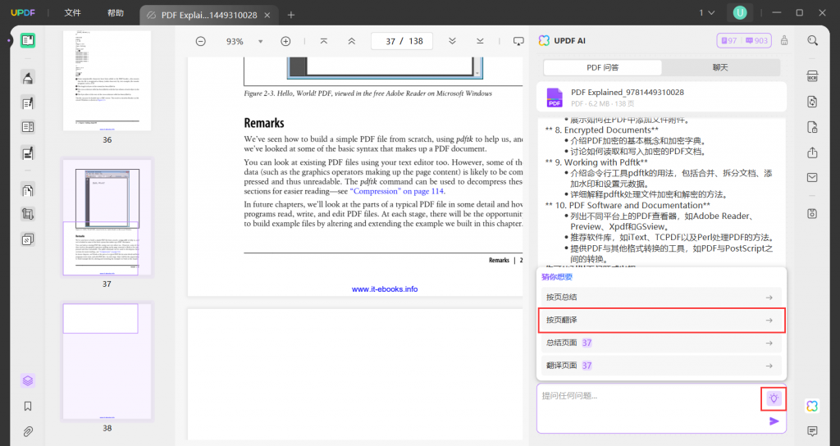Open the Protect PDF lock tool

(813, 127)
